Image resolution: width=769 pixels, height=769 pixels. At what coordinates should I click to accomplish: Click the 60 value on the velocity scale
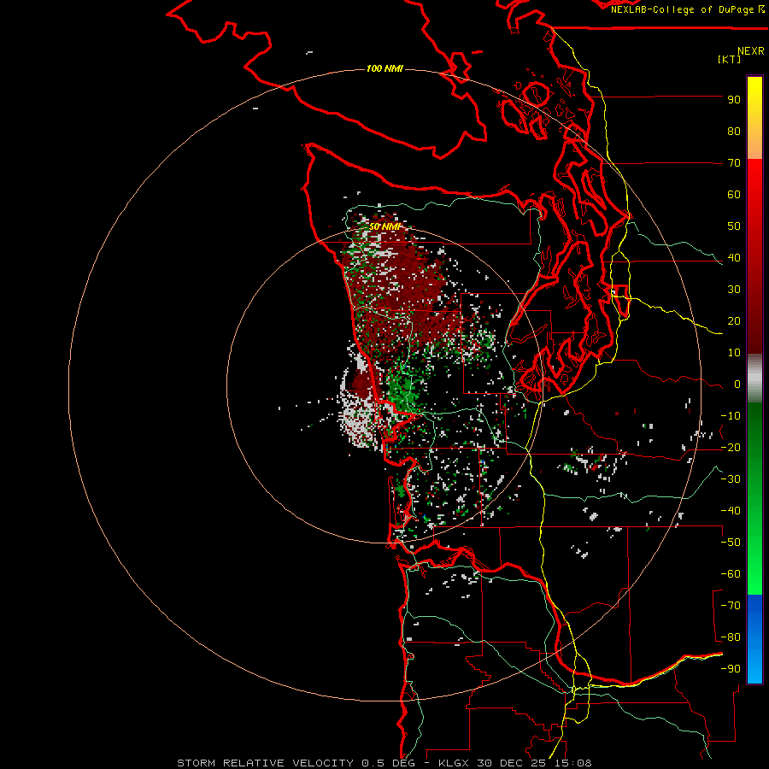click(734, 195)
